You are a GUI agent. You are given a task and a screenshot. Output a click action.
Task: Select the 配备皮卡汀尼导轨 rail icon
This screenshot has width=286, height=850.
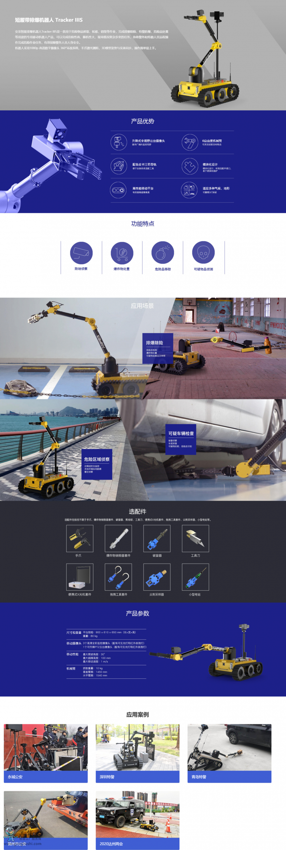pos(119,166)
